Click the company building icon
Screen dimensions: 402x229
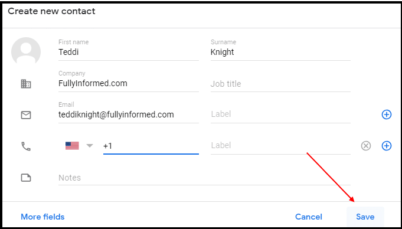26,84
